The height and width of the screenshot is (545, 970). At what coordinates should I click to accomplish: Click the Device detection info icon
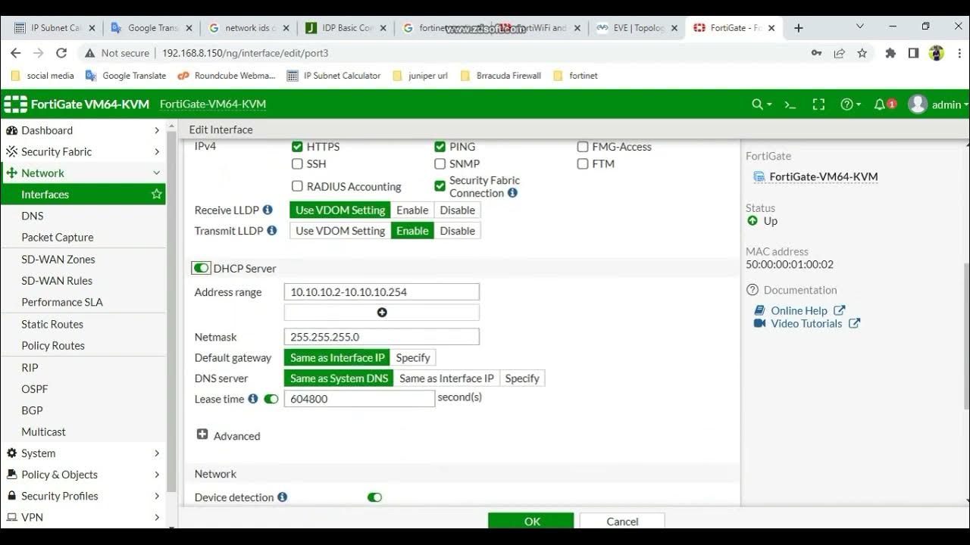[x=283, y=497]
